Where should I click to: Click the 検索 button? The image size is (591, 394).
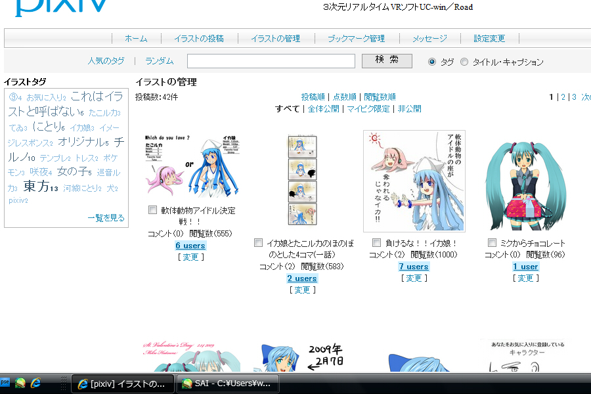pos(387,60)
